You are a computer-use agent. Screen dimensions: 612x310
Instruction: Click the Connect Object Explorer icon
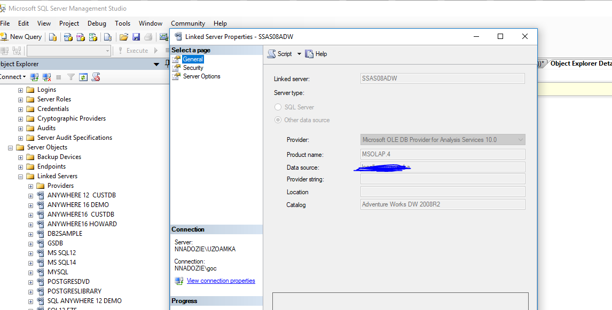point(34,77)
